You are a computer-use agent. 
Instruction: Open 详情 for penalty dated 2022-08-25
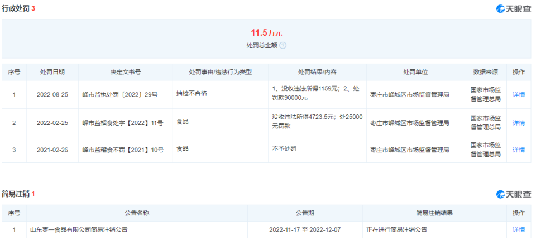[x=519, y=95]
